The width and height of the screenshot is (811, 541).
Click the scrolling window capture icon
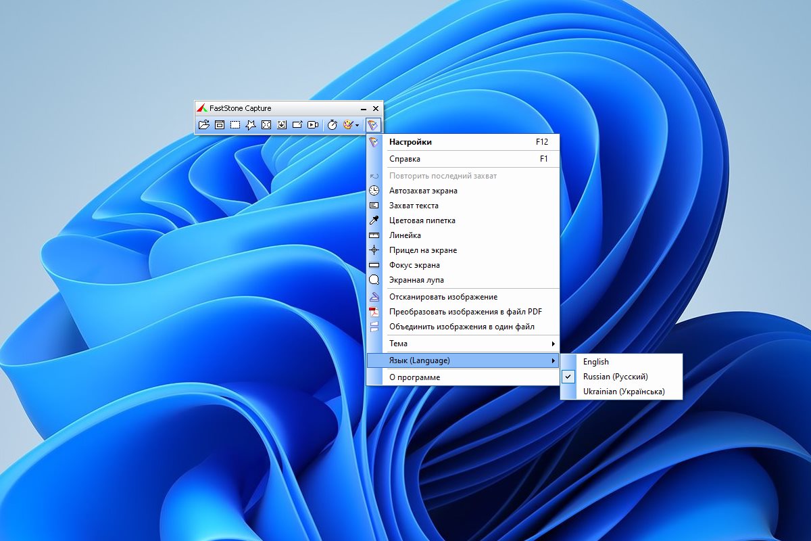click(x=282, y=125)
